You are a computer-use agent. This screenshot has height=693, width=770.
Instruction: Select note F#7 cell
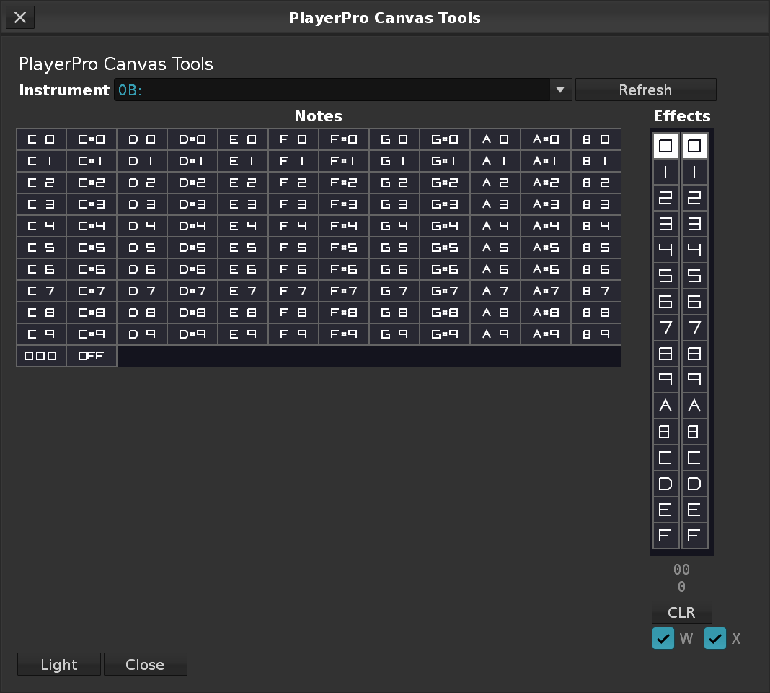click(344, 291)
